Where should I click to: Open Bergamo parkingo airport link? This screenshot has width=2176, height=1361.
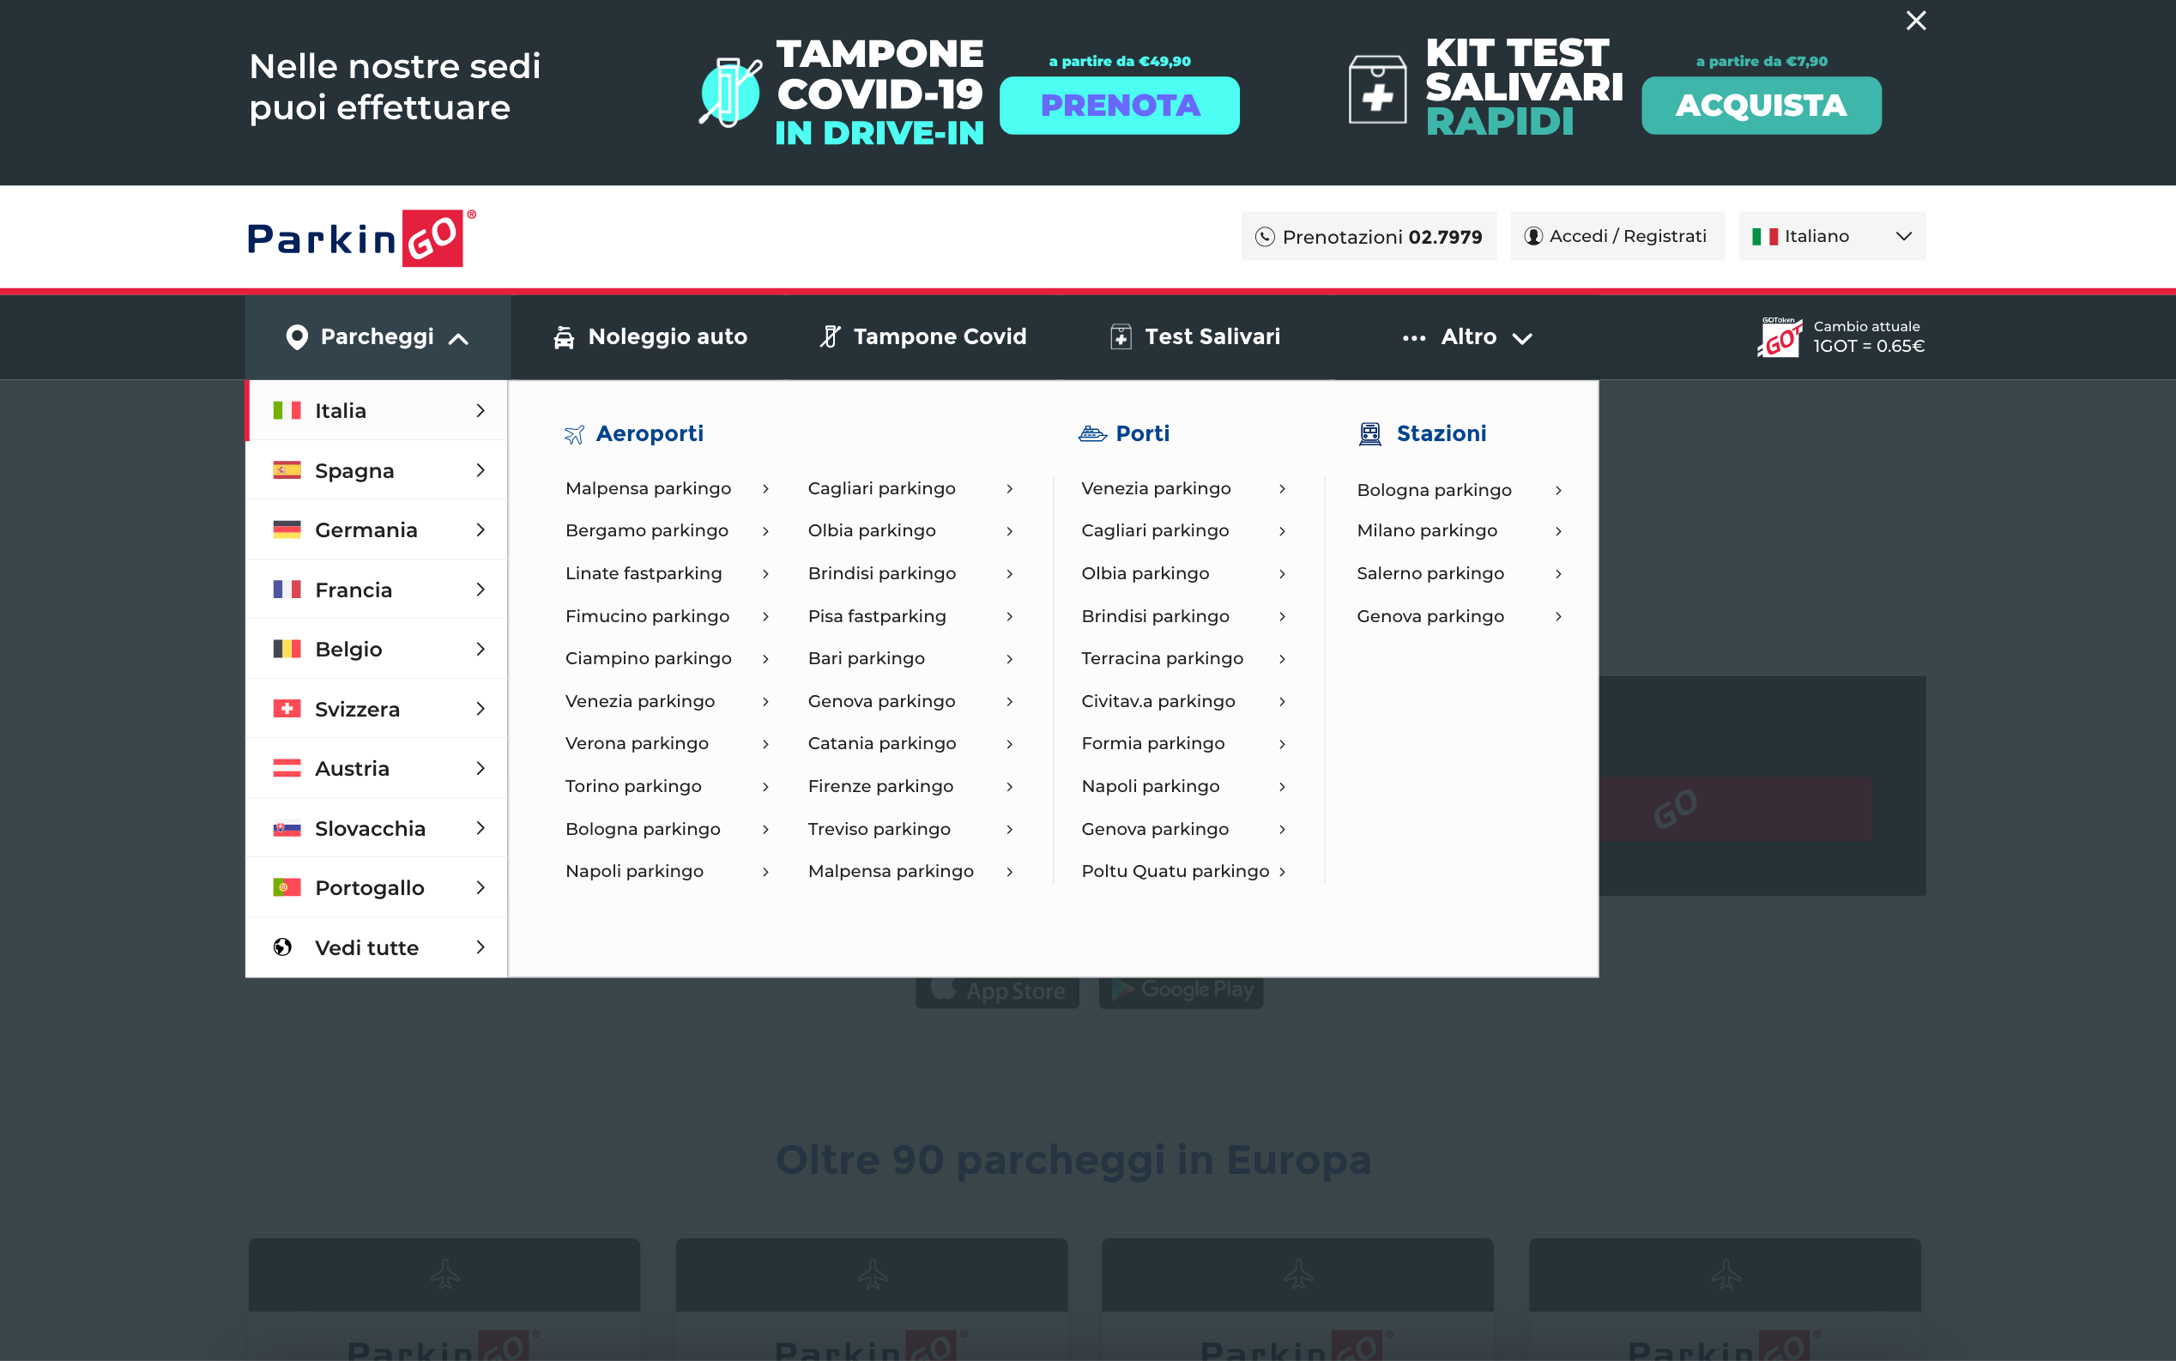tap(667, 531)
